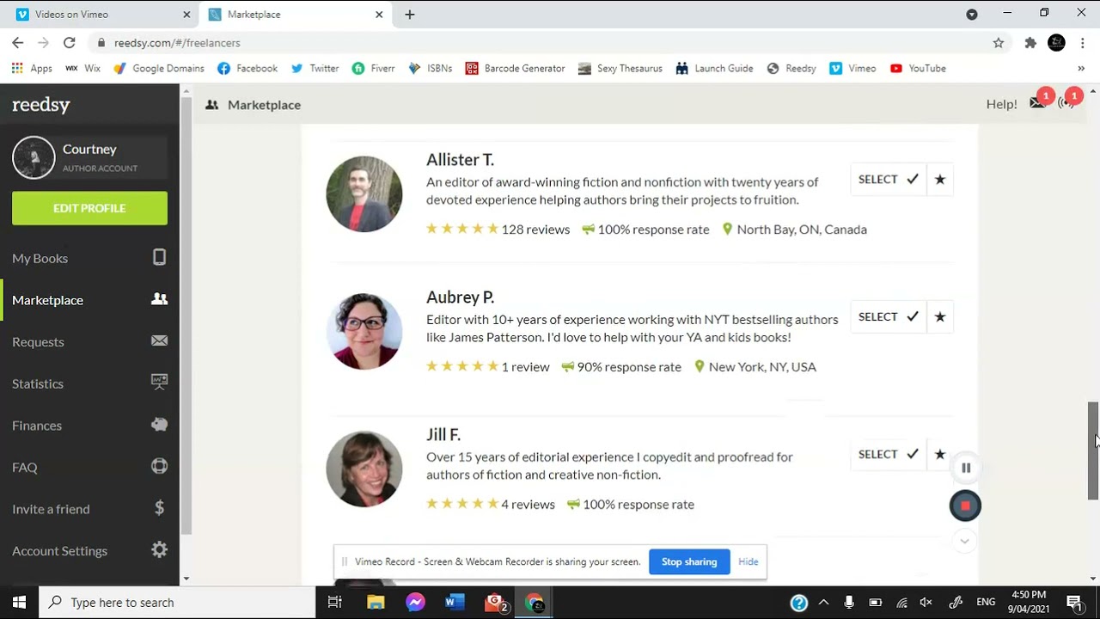Collapse the Vimeo recorder controls chevron
This screenshot has width=1100, height=619.
tap(964, 542)
